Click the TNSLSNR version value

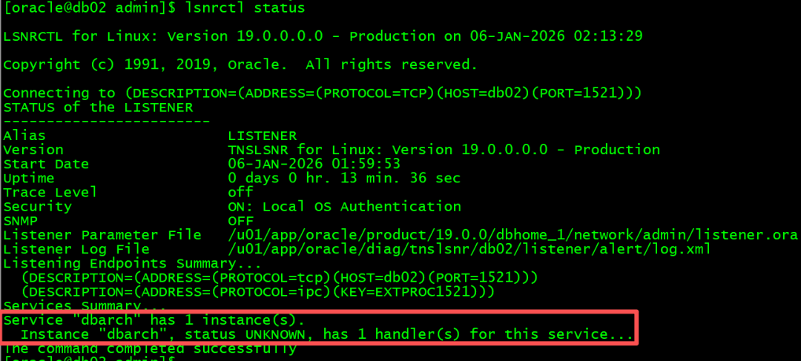444,150
